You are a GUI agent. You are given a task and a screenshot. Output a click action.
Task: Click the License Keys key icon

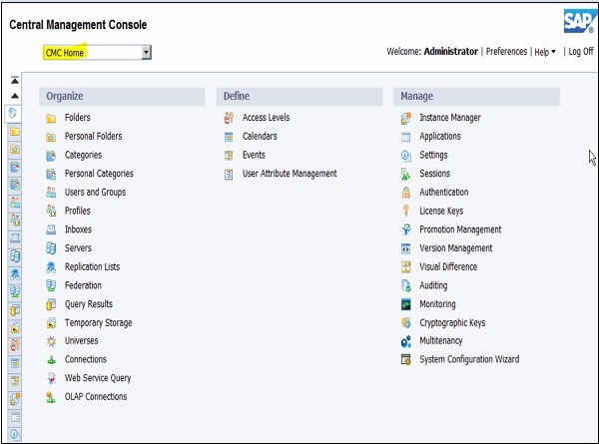405,212
